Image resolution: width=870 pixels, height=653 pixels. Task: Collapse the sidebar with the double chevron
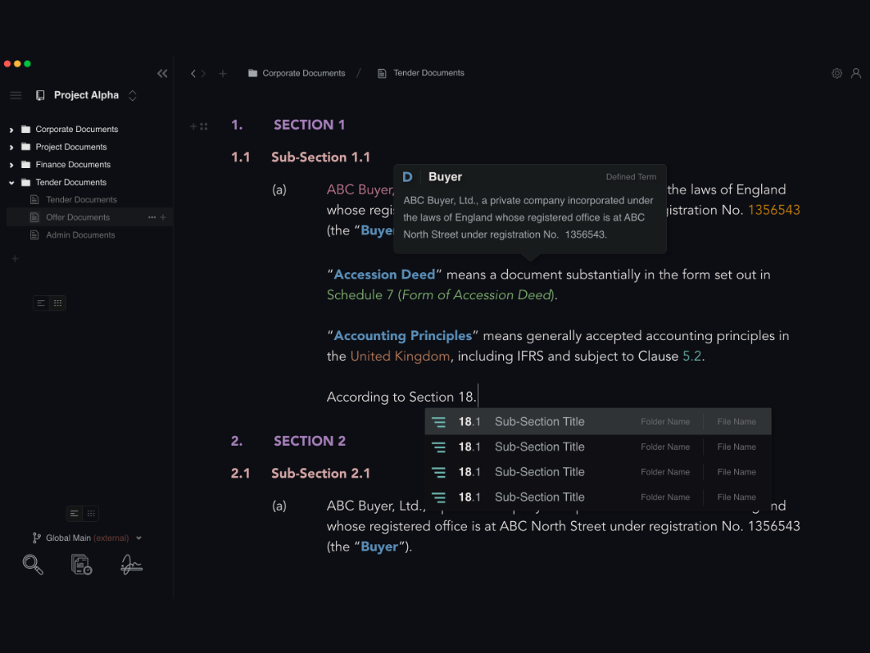tap(162, 73)
